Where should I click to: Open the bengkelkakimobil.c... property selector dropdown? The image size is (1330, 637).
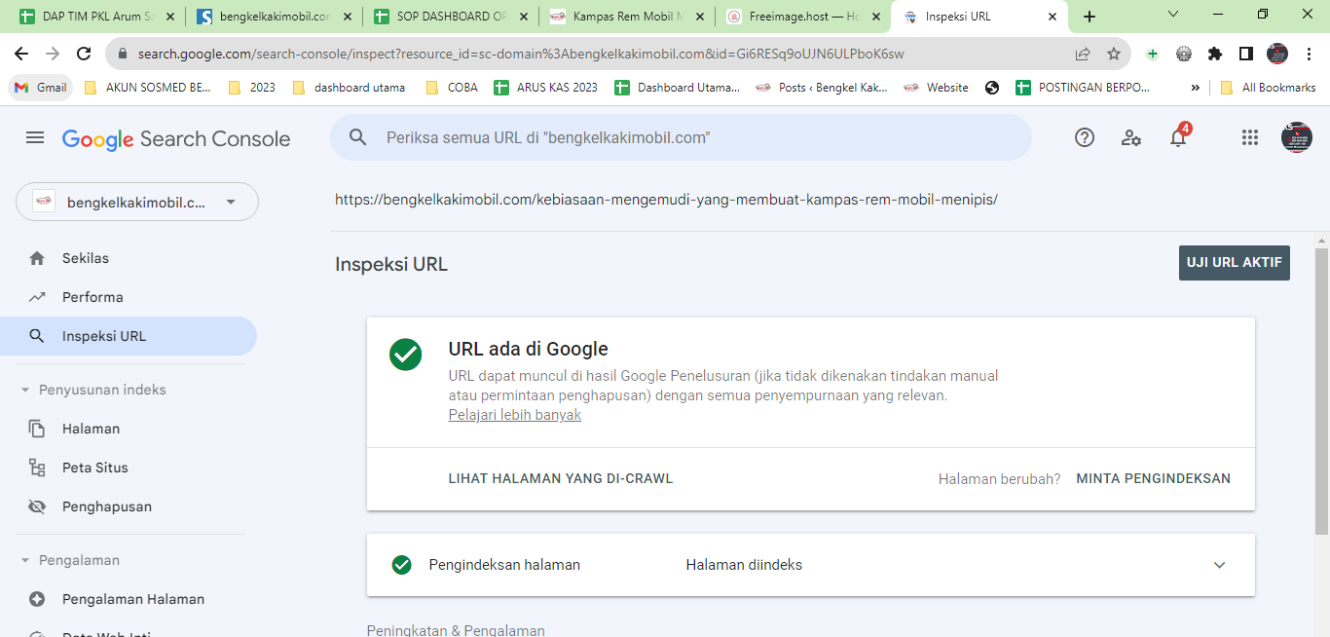[137, 202]
